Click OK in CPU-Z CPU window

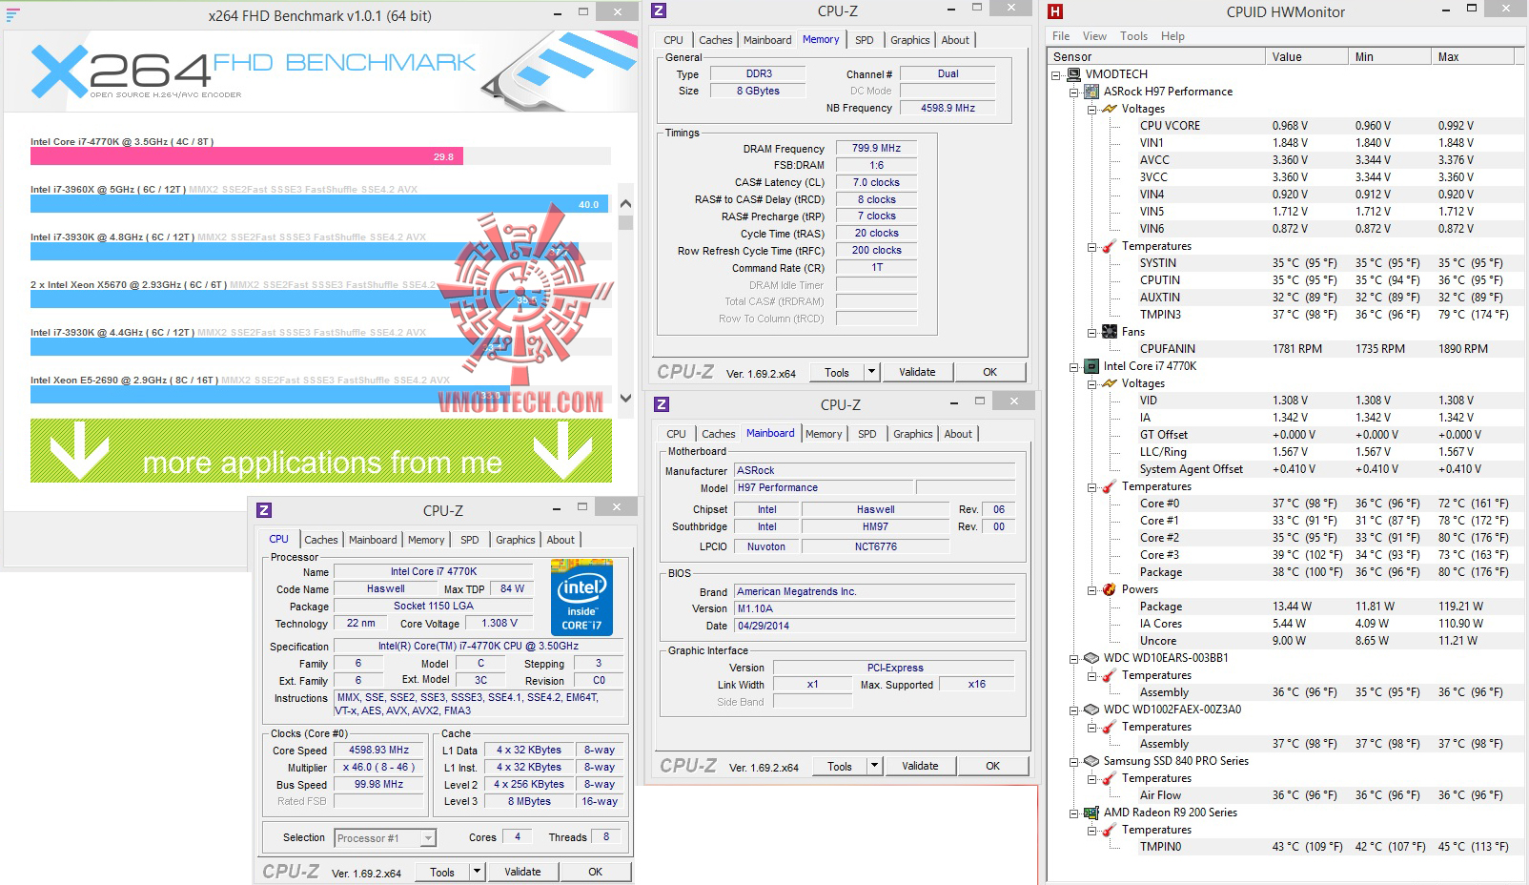(595, 872)
